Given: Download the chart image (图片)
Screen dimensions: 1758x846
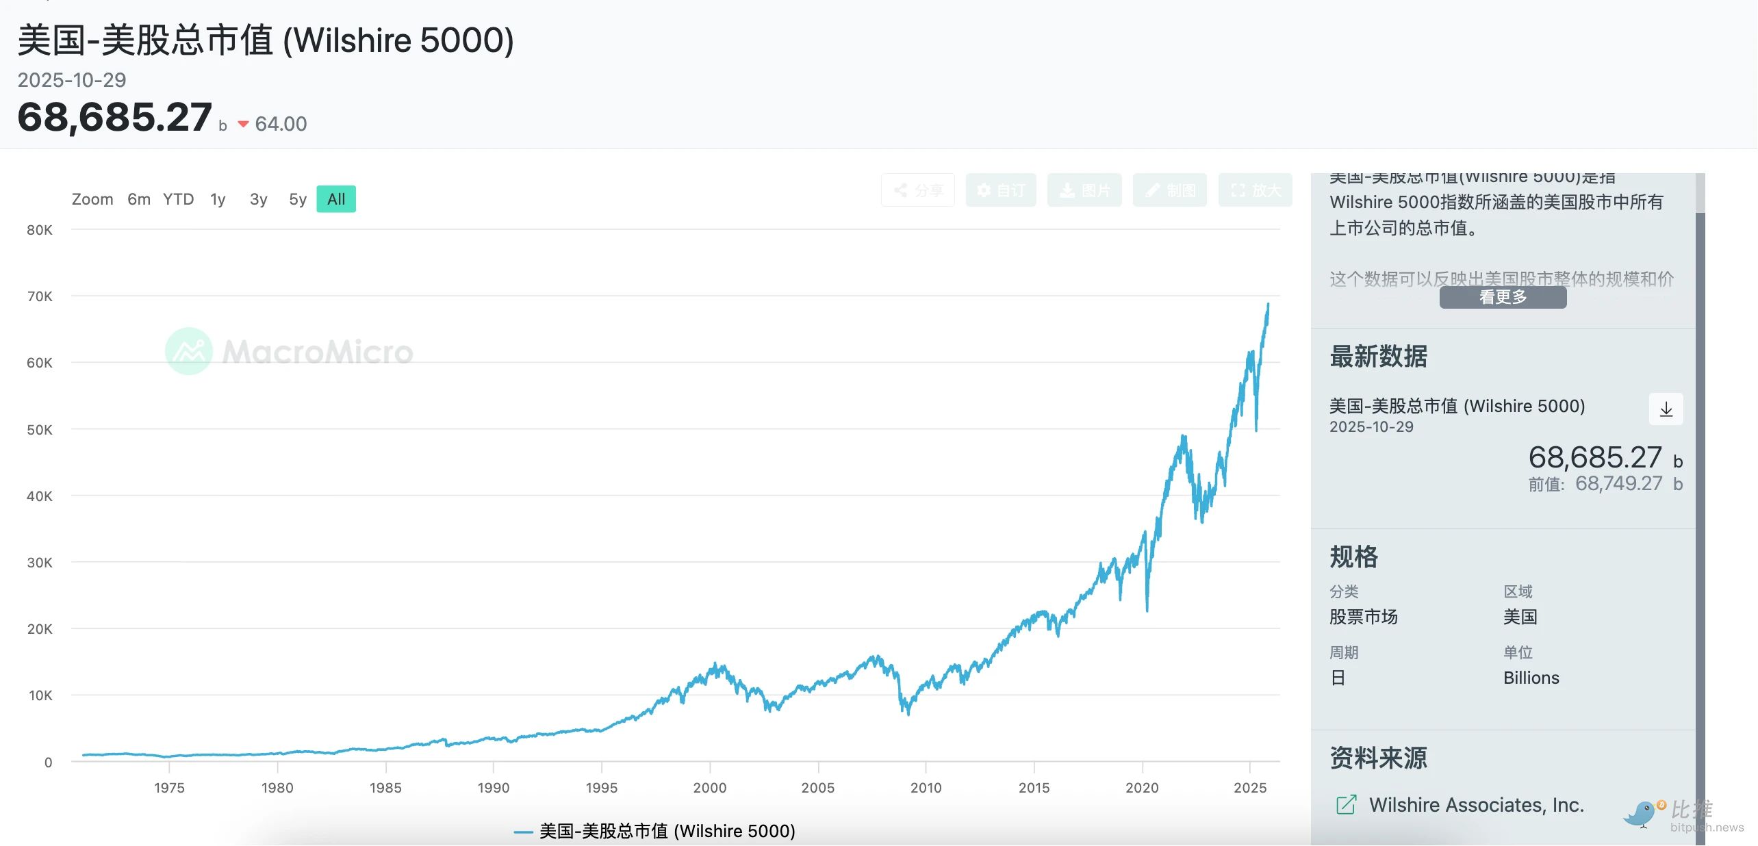Looking at the screenshot, I should pyautogui.click(x=1084, y=190).
